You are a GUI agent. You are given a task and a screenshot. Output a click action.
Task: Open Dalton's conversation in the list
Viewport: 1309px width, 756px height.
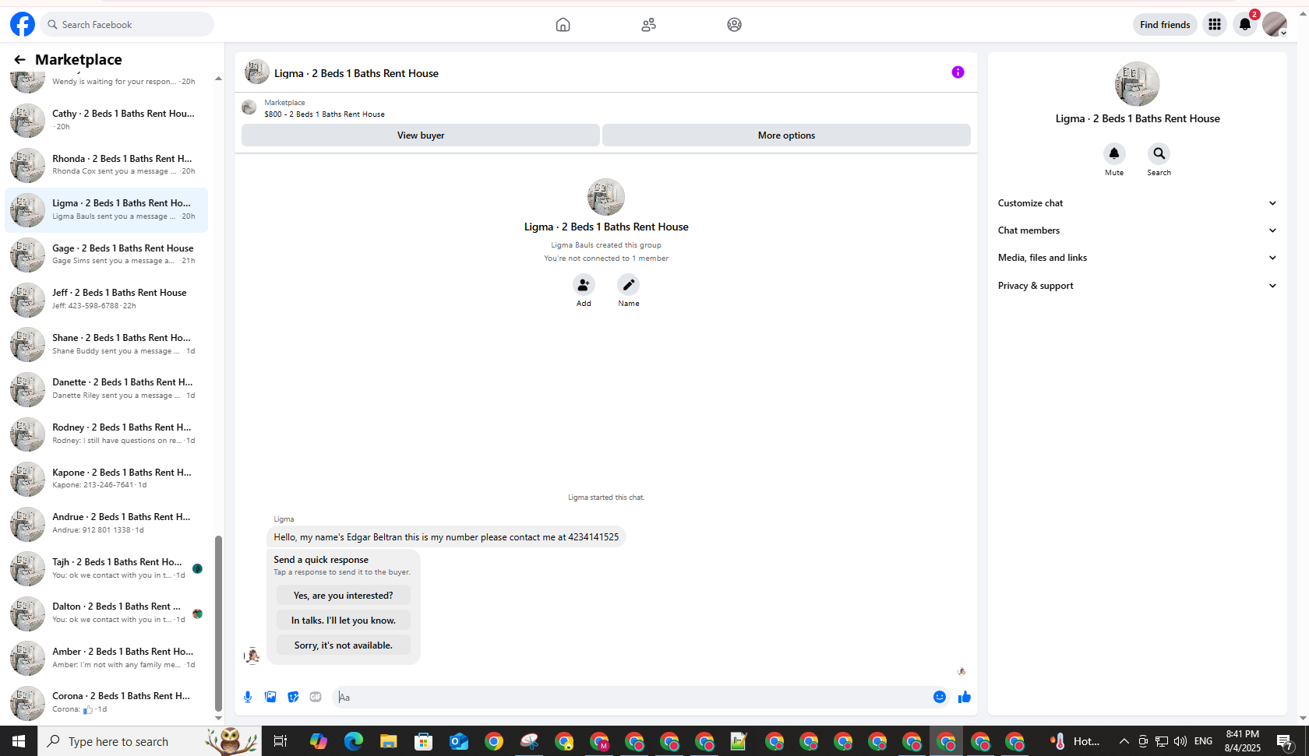(x=107, y=613)
